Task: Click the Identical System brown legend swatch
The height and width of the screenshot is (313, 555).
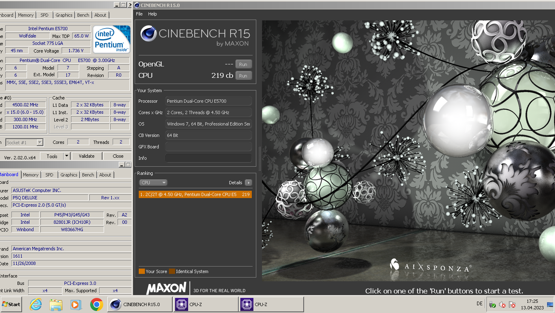Action: tap(172, 271)
